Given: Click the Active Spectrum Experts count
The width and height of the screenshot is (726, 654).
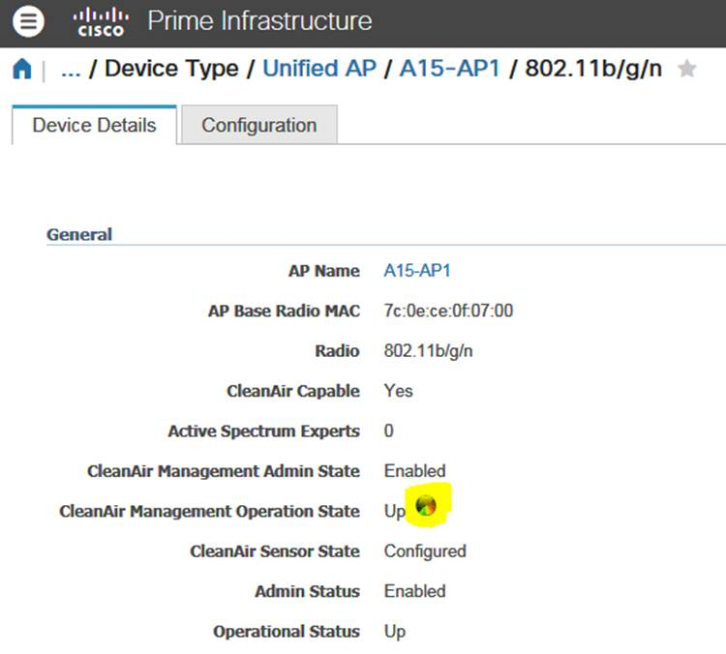Looking at the screenshot, I should click(x=389, y=431).
